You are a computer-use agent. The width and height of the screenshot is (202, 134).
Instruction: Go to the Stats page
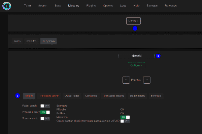click(x=58, y=6)
